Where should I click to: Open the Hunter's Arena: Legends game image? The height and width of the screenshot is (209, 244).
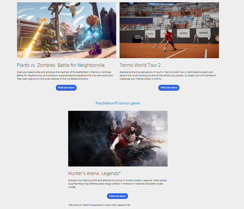click(118, 138)
